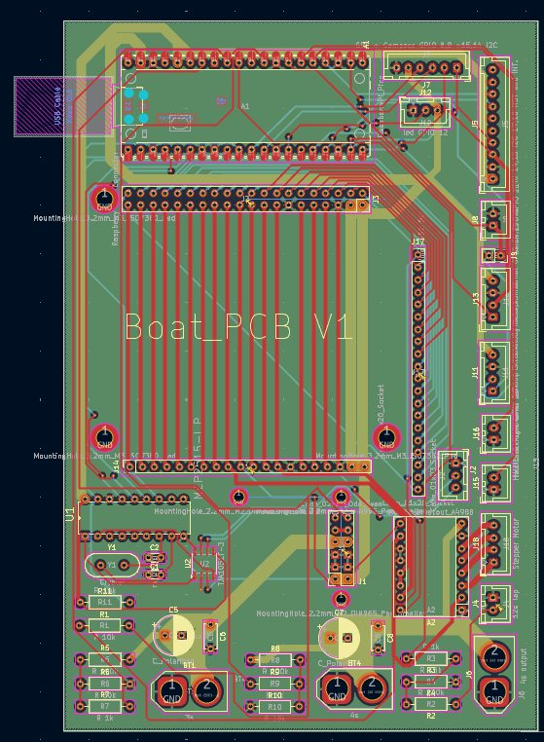Click the cyan pads inside A1 module

tap(136, 106)
